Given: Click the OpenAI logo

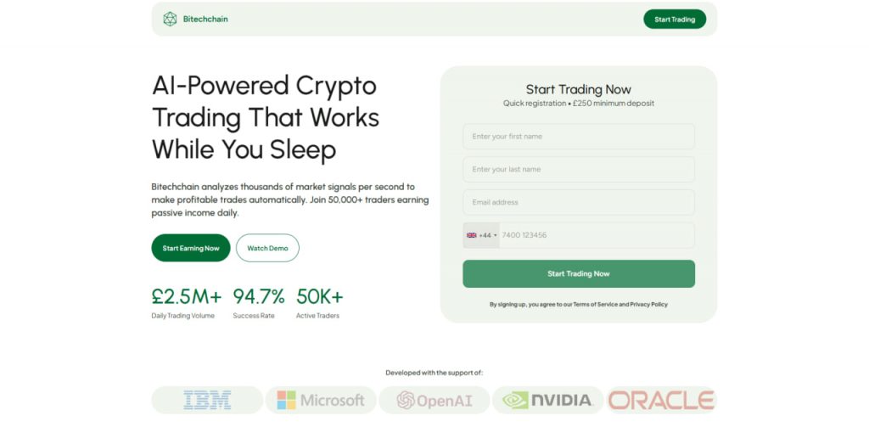Looking at the screenshot, I should [434, 400].
